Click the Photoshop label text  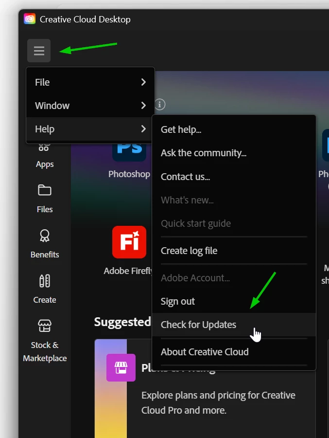coord(129,174)
